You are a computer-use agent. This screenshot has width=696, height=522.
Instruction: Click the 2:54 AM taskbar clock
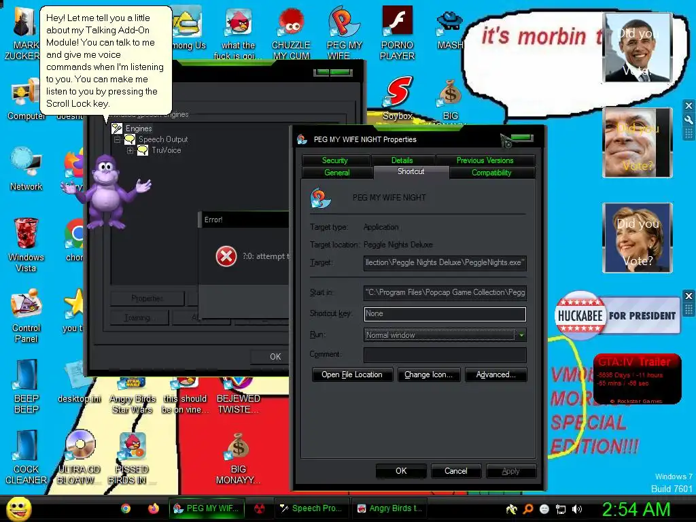pyautogui.click(x=636, y=509)
